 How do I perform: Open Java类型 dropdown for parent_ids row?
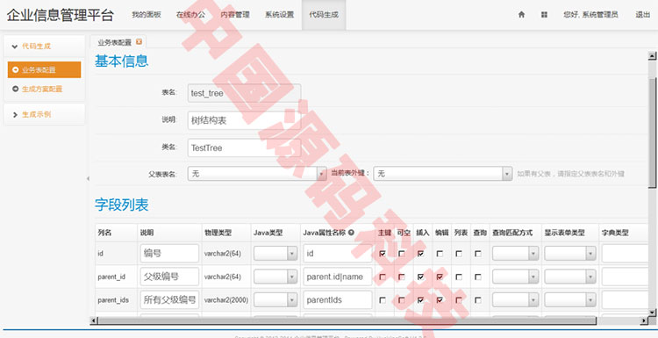(x=275, y=299)
